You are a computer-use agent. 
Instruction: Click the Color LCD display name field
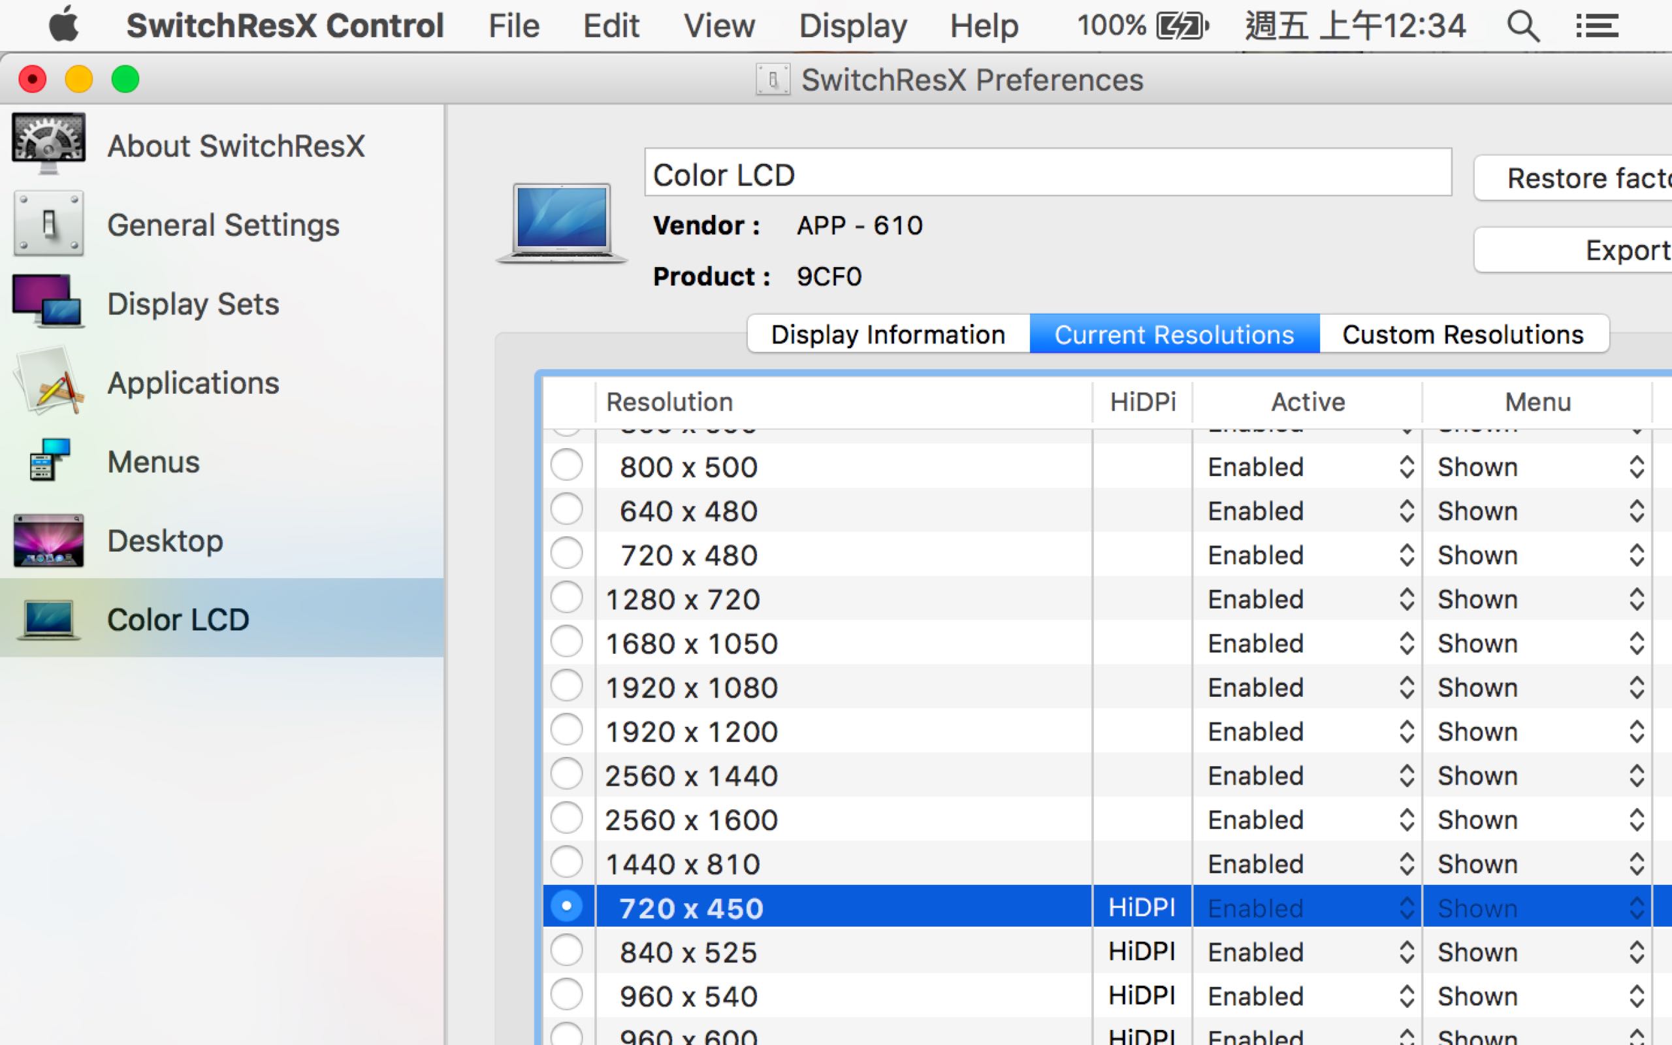point(1048,173)
